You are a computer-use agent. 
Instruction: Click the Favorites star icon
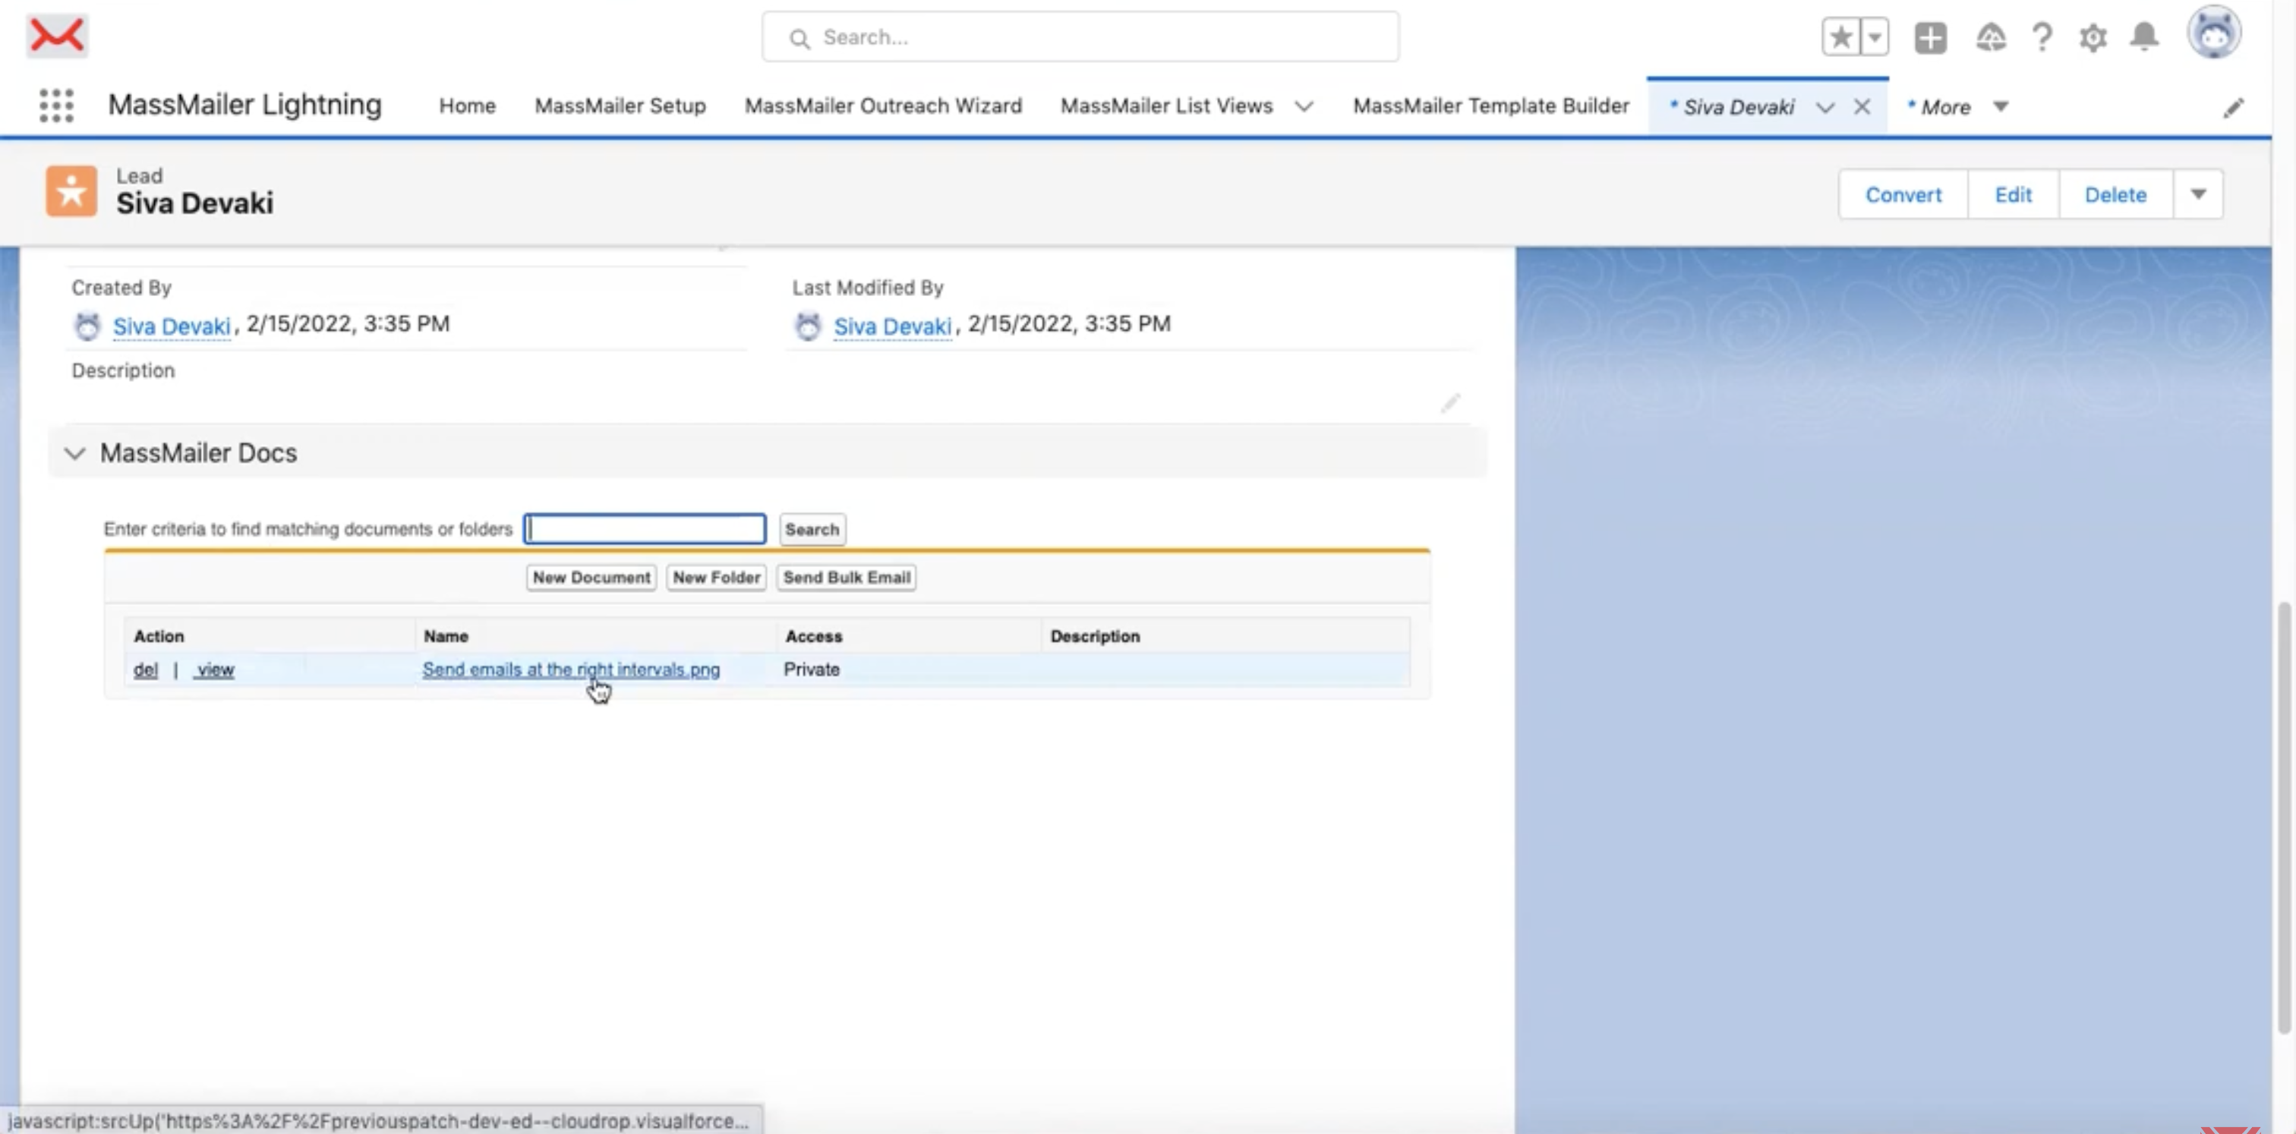click(1840, 37)
